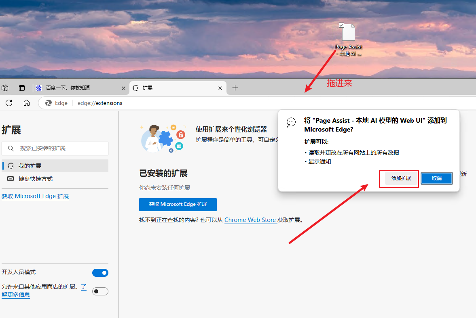Open the tab actions menu icon

pyautogui.click(x=22, y=88)
